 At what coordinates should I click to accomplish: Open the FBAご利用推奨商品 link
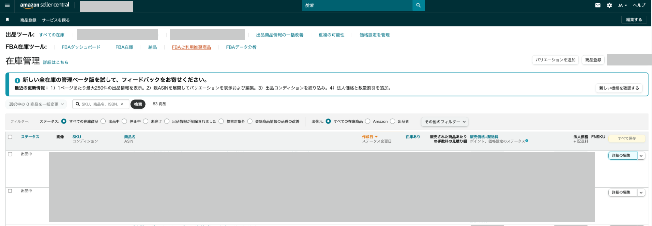pos(191,47)
